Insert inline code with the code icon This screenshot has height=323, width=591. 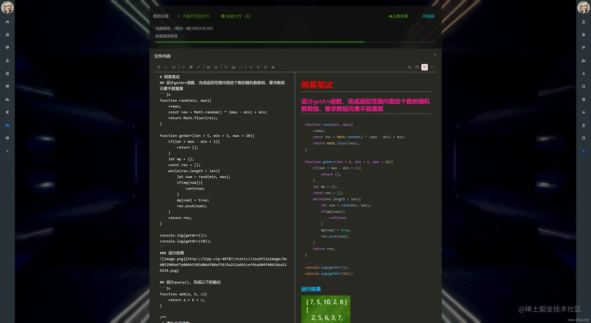click(241, 67)
